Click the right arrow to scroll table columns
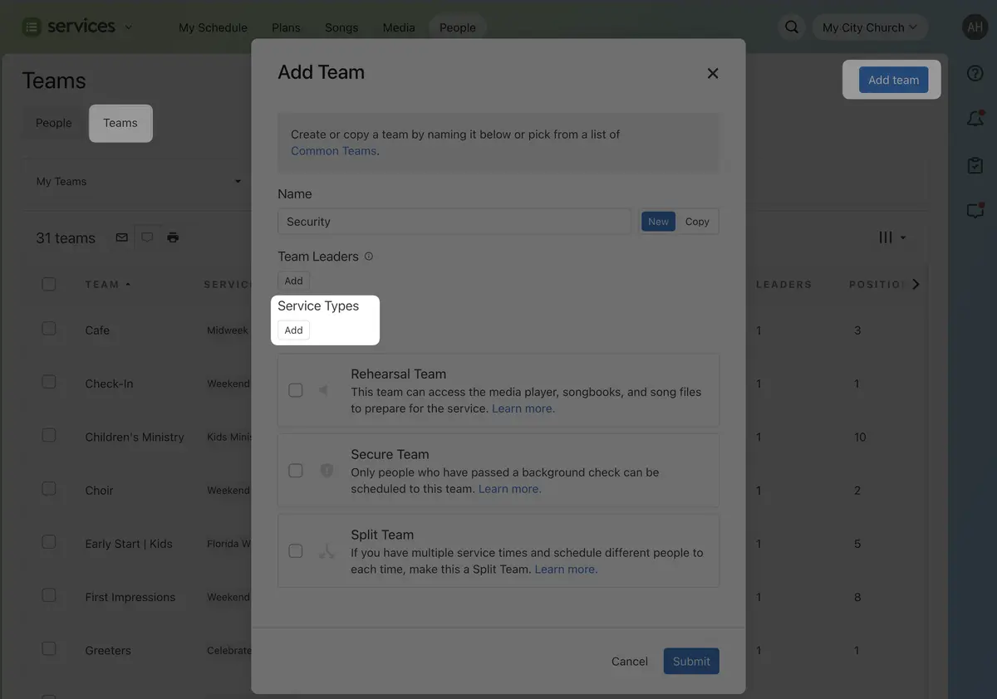This screenshot has width=997, height=699. (x=916, y=284)
